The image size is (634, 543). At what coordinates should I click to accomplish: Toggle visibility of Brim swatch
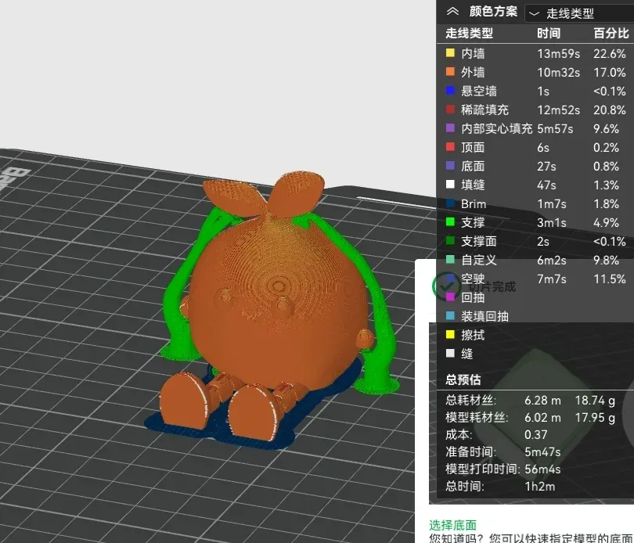450,203
